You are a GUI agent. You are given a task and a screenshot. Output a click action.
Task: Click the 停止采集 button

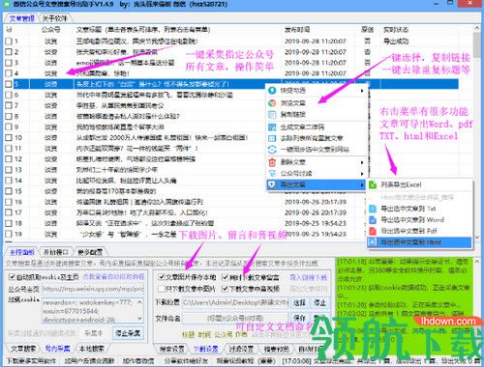128,333
